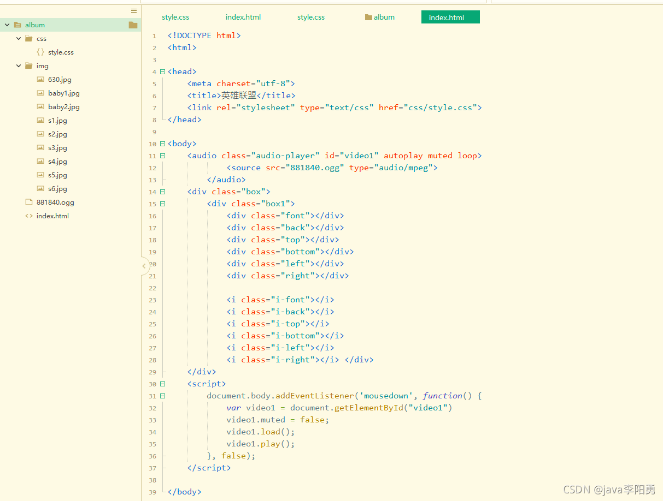Open index.html in the file tree
This screenshot has height=501, width=663.
(x=52, y=216)
